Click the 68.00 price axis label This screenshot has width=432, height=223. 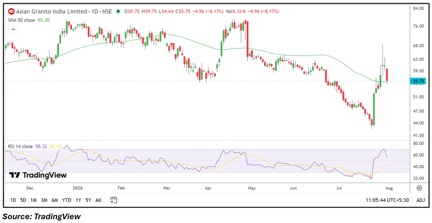click(x=418, y=46)
